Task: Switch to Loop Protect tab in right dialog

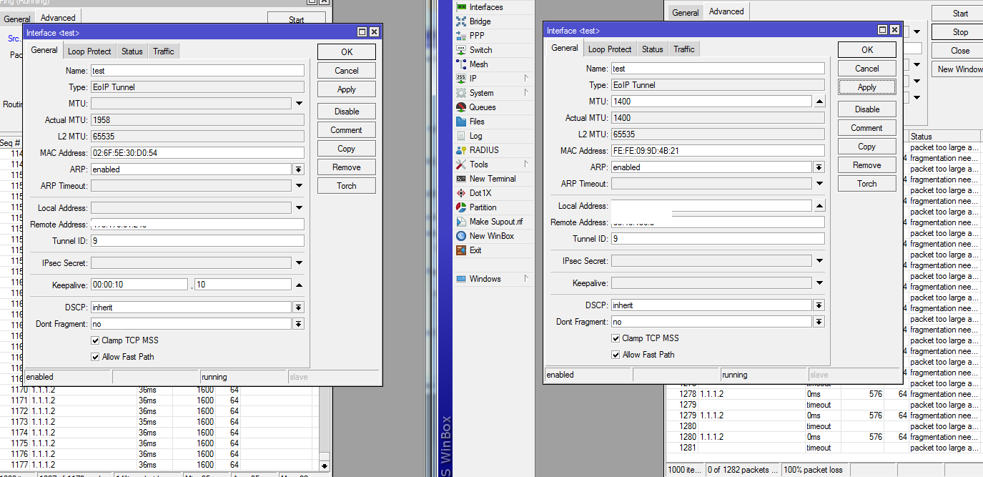Action: [610, 49]
